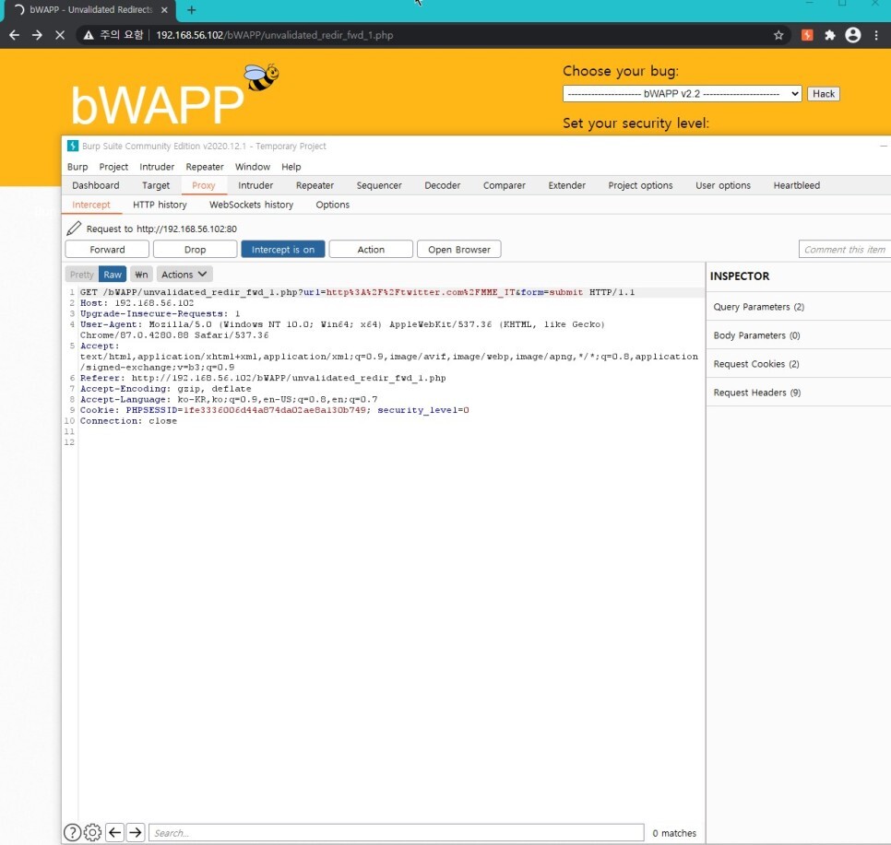Select the Proxy tab

tap(204, 185)
